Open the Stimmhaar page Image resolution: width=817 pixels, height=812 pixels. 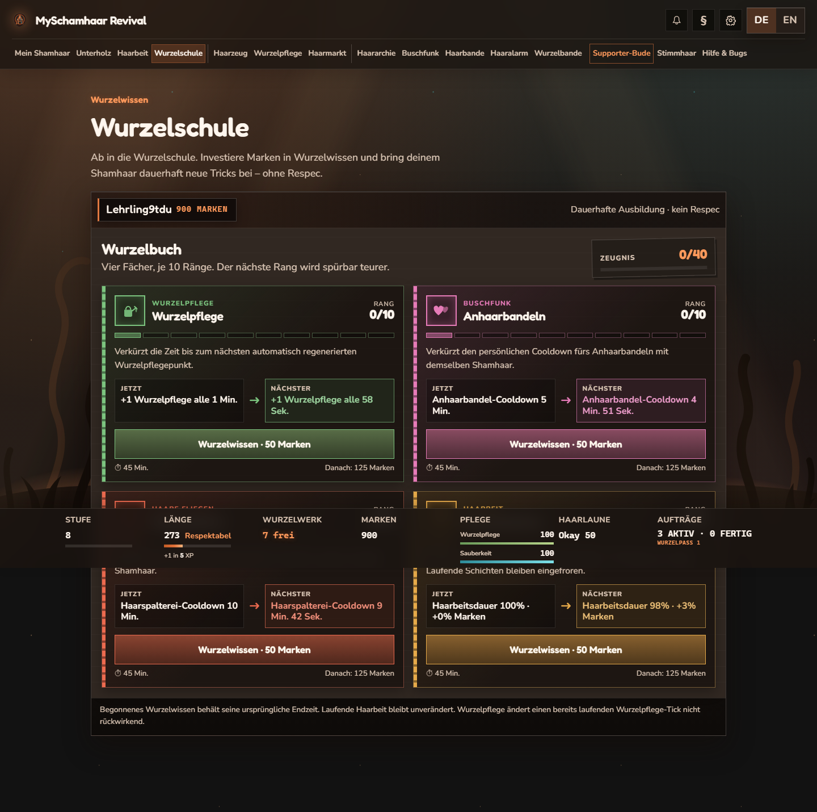coord(676,53)
